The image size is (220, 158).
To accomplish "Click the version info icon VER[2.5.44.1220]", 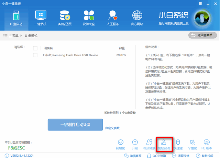I will click(x=7, y=156).
